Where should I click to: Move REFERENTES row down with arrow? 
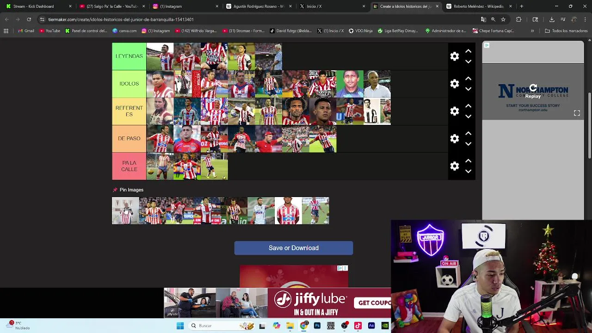point(468,116)
